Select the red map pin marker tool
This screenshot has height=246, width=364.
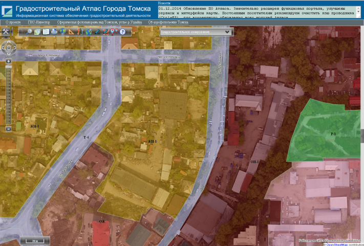pyautogui.click(x=113, y=32)
